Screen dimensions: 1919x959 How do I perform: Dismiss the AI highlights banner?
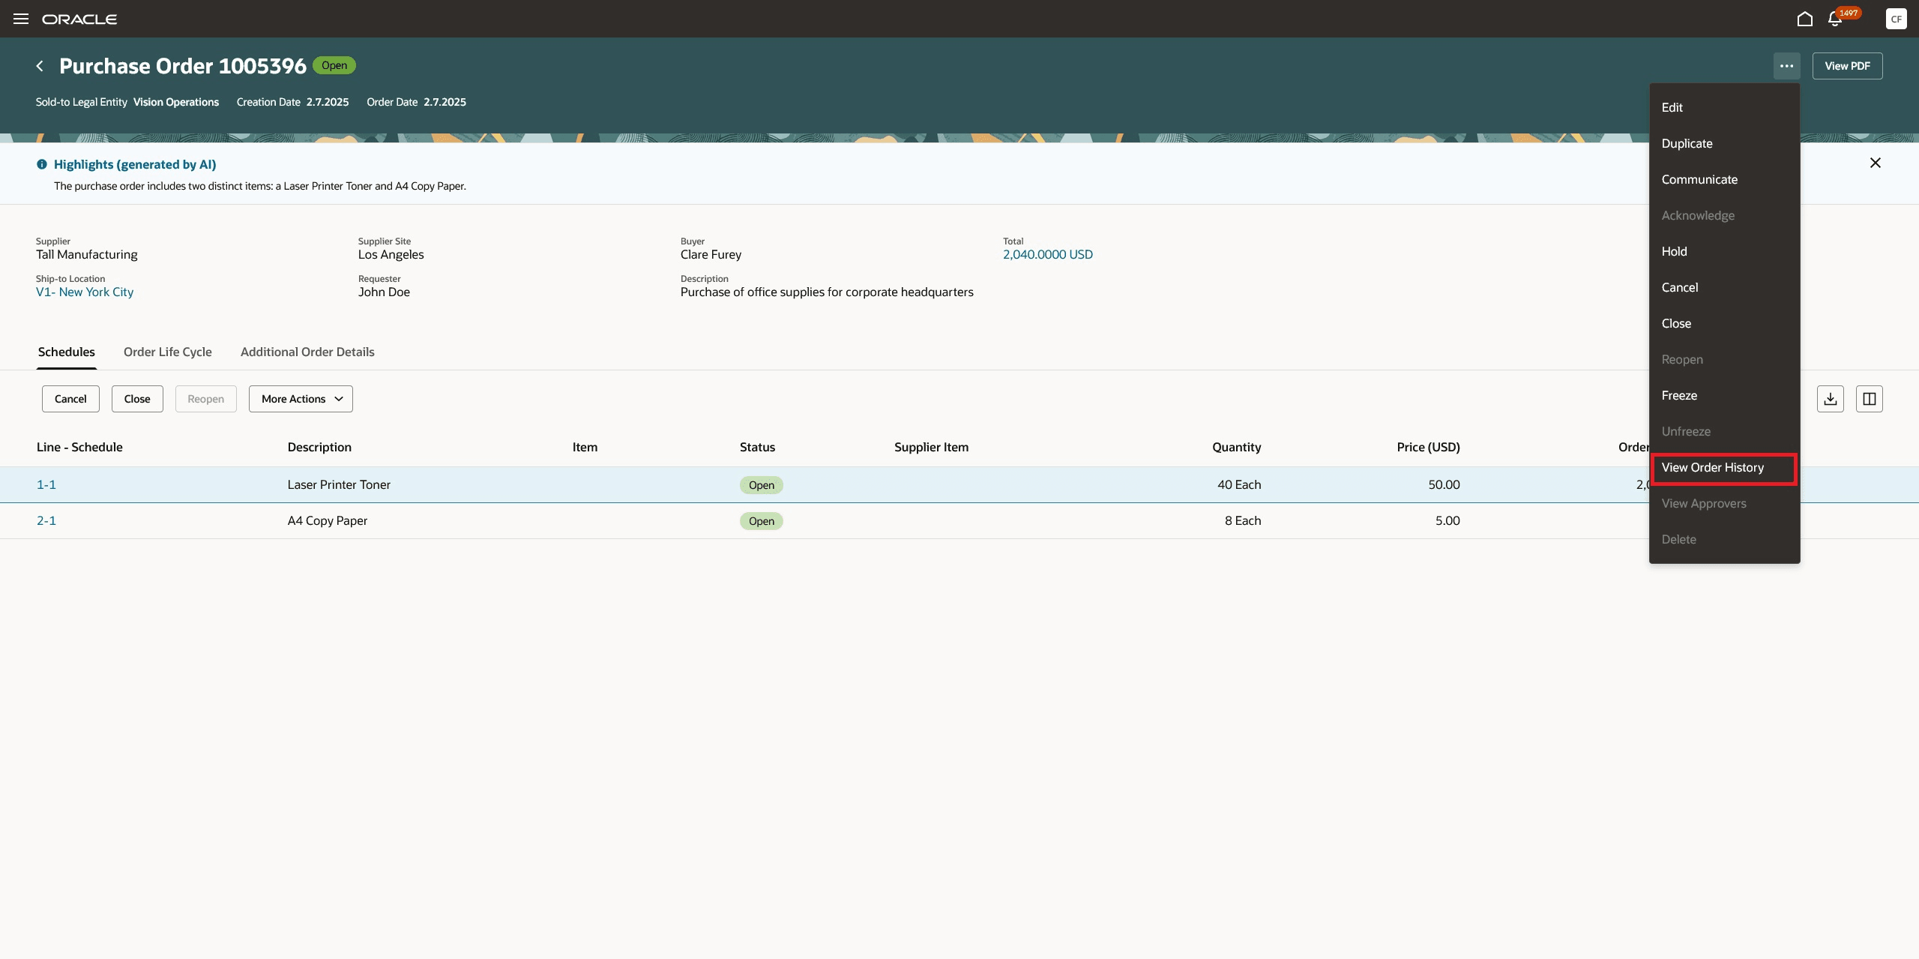click(x=1876, y=162)
